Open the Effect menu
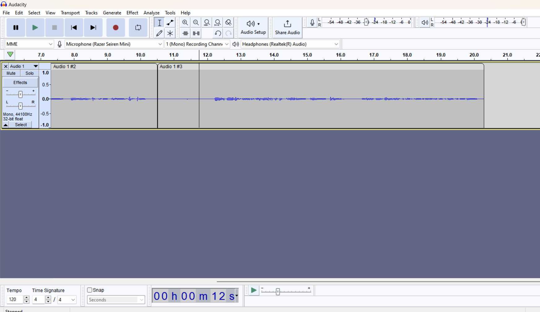 pos(132,13)
